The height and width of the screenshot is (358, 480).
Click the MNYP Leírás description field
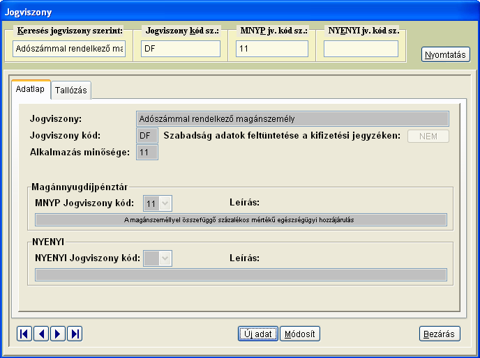241,220
